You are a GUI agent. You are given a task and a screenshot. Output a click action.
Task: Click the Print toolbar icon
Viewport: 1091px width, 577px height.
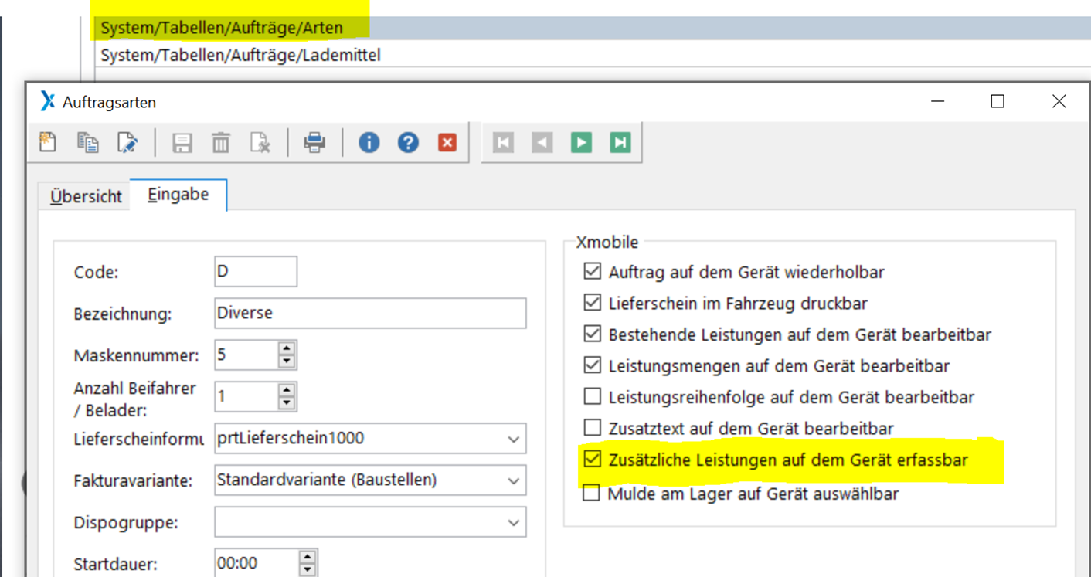tap(314, 142)
